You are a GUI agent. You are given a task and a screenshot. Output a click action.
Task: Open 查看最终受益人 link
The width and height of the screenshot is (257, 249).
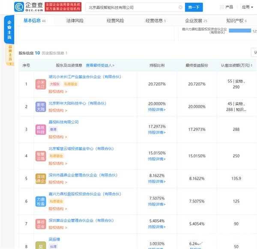click(100, 65)
